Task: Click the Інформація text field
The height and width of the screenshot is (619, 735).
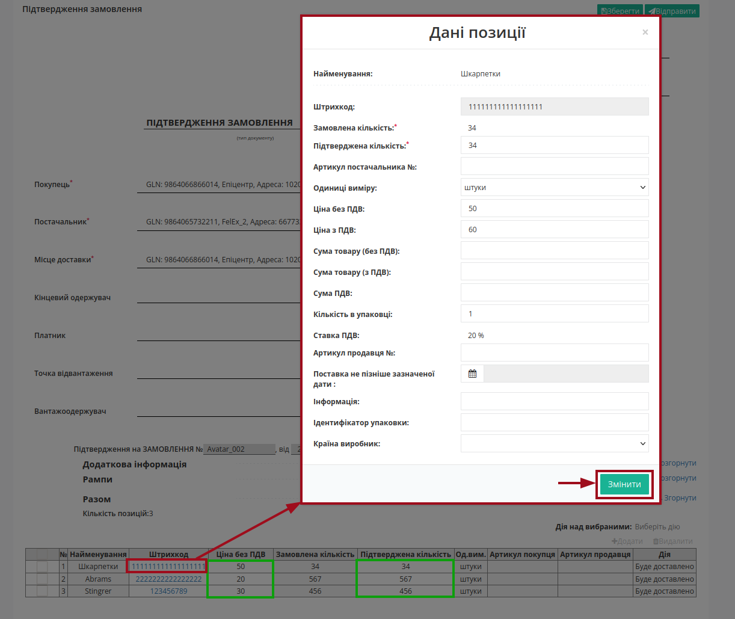Action: (555, 401)
